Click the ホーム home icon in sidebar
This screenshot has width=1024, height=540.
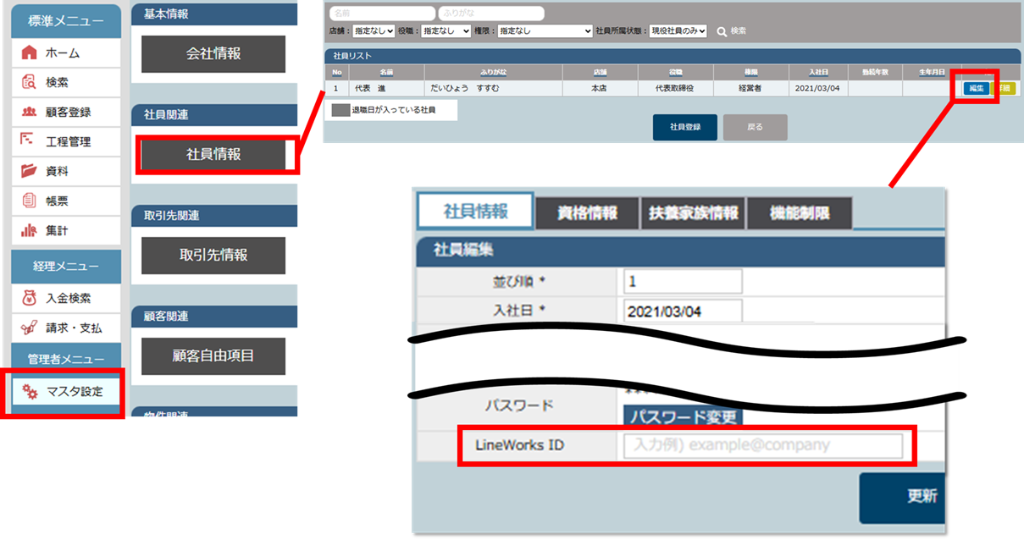(x=29, y=52)
